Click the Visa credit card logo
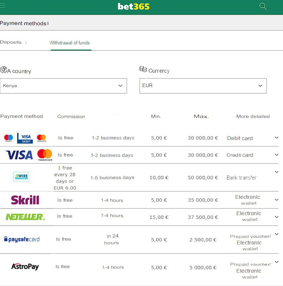The height and width of the screenshot is (286, 283). [x=19, y=155]
